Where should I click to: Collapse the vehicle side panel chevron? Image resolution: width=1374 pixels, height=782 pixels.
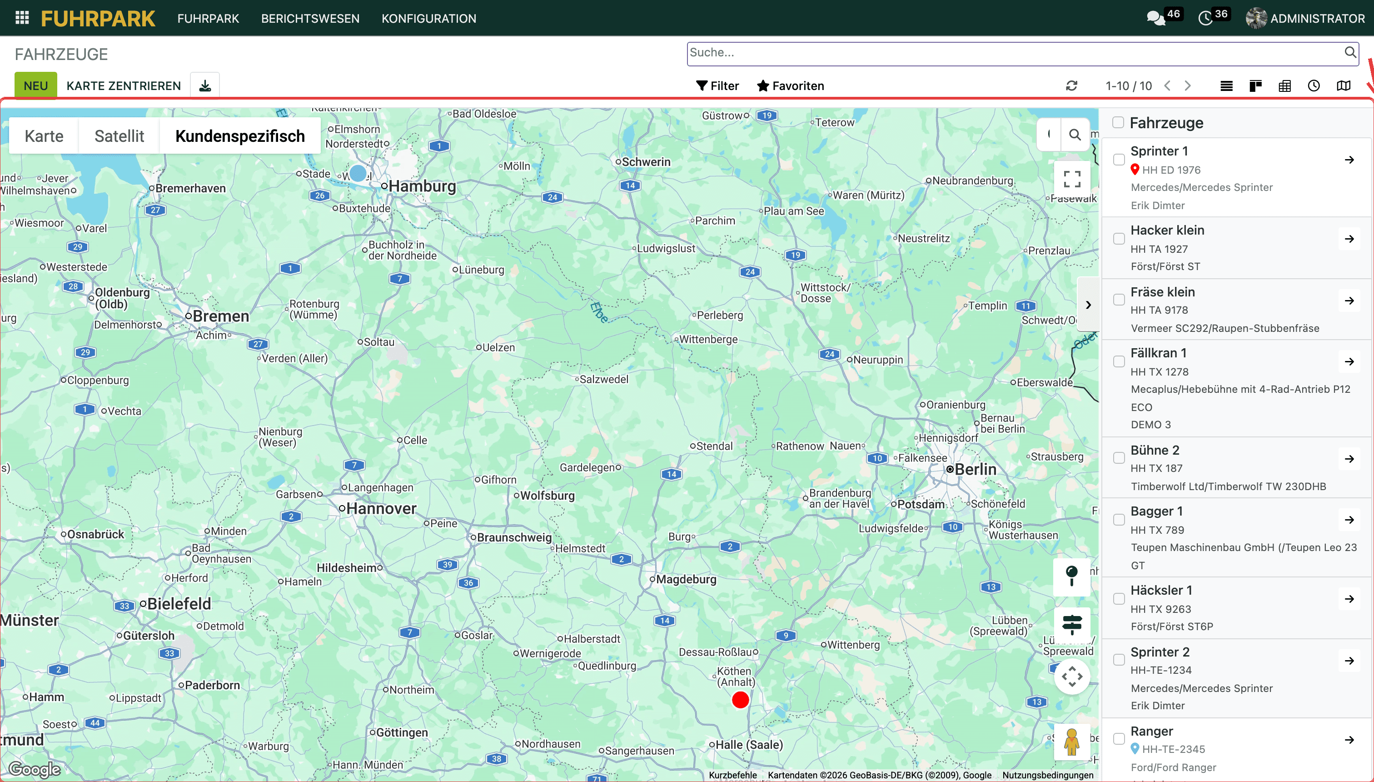pyautogui.click(x=1088, y=305)
